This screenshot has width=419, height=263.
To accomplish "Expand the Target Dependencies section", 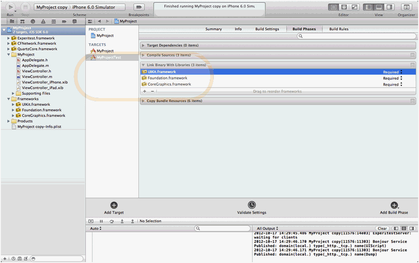I will [143, 46].
